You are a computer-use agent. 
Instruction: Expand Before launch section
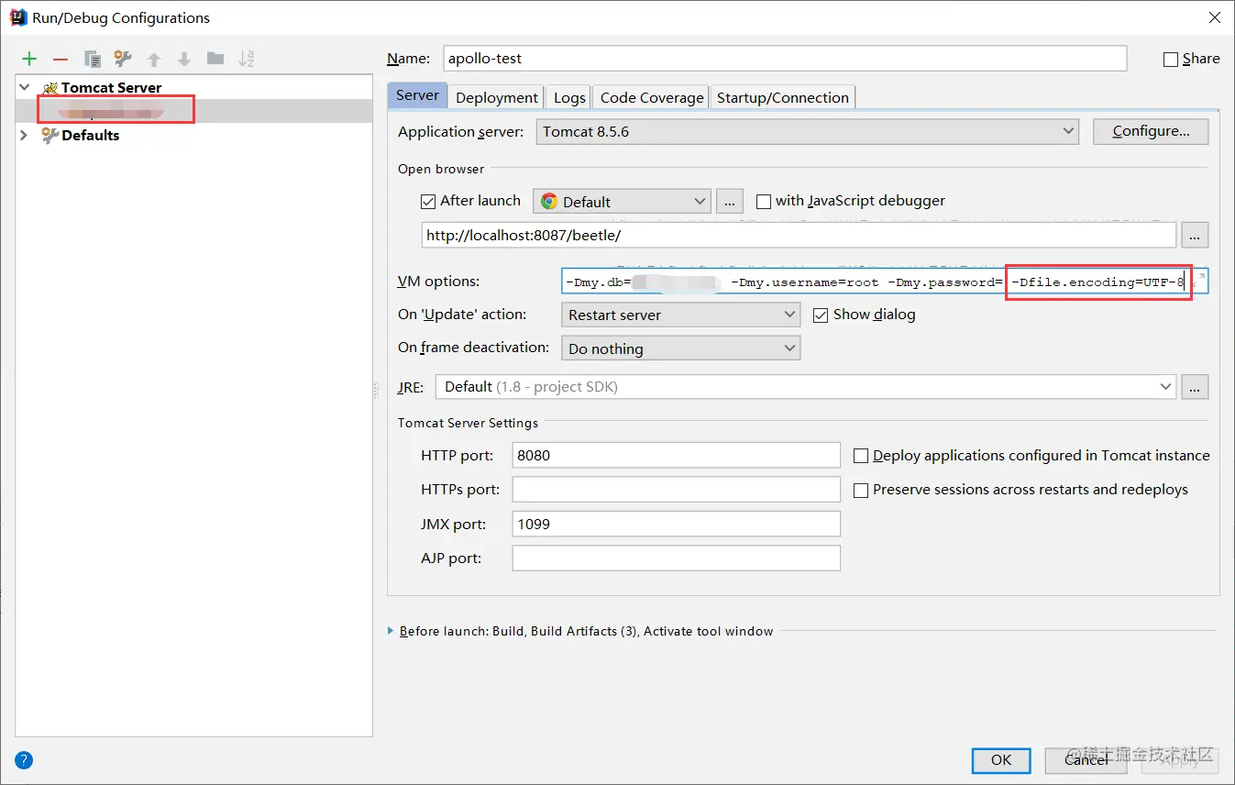click(391, 631)
